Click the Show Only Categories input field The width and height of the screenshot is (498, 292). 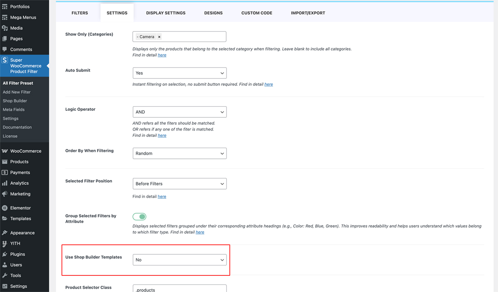(x=180, y=36)
